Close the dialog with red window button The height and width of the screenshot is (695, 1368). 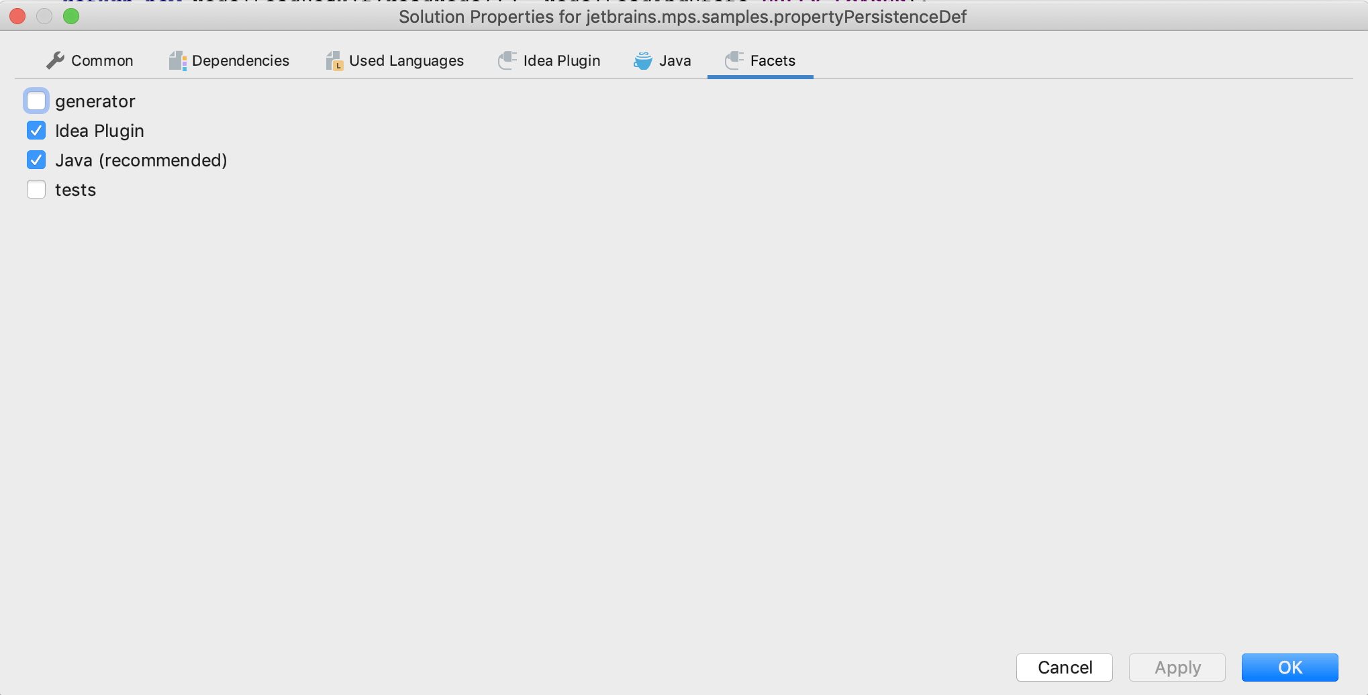click(x=17, y=16)
